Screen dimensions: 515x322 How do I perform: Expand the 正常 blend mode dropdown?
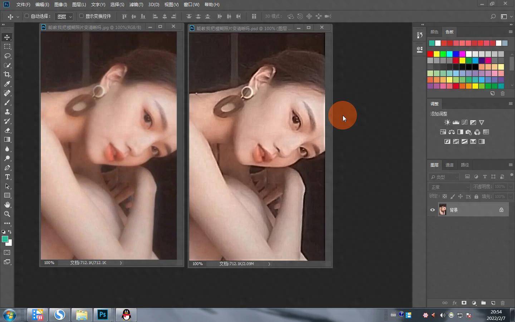coord(450,187)
